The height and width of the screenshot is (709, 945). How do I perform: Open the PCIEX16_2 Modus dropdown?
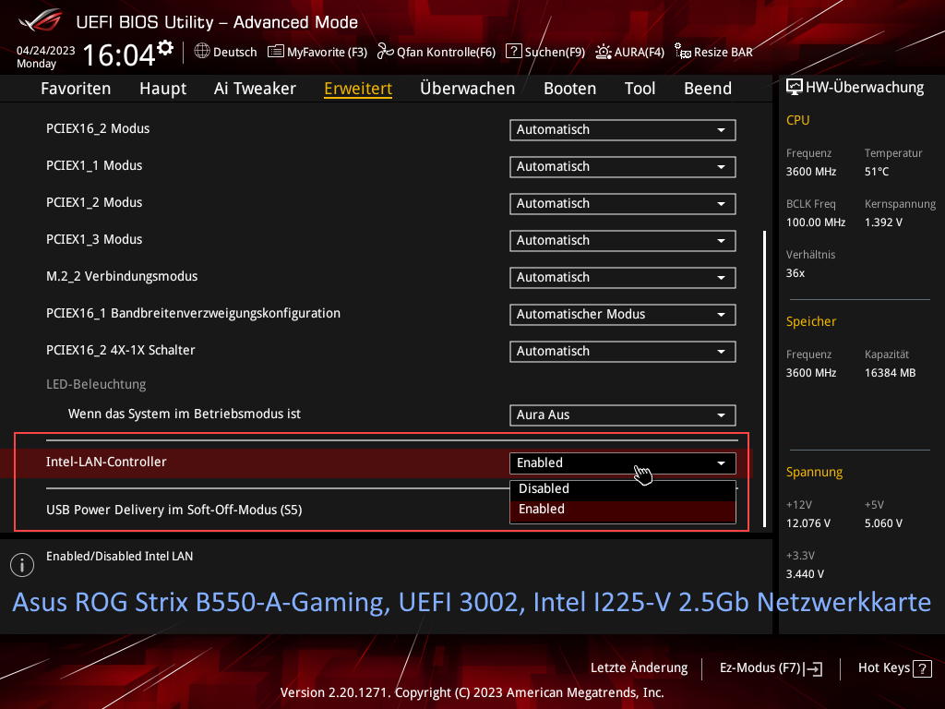(622, 129)
